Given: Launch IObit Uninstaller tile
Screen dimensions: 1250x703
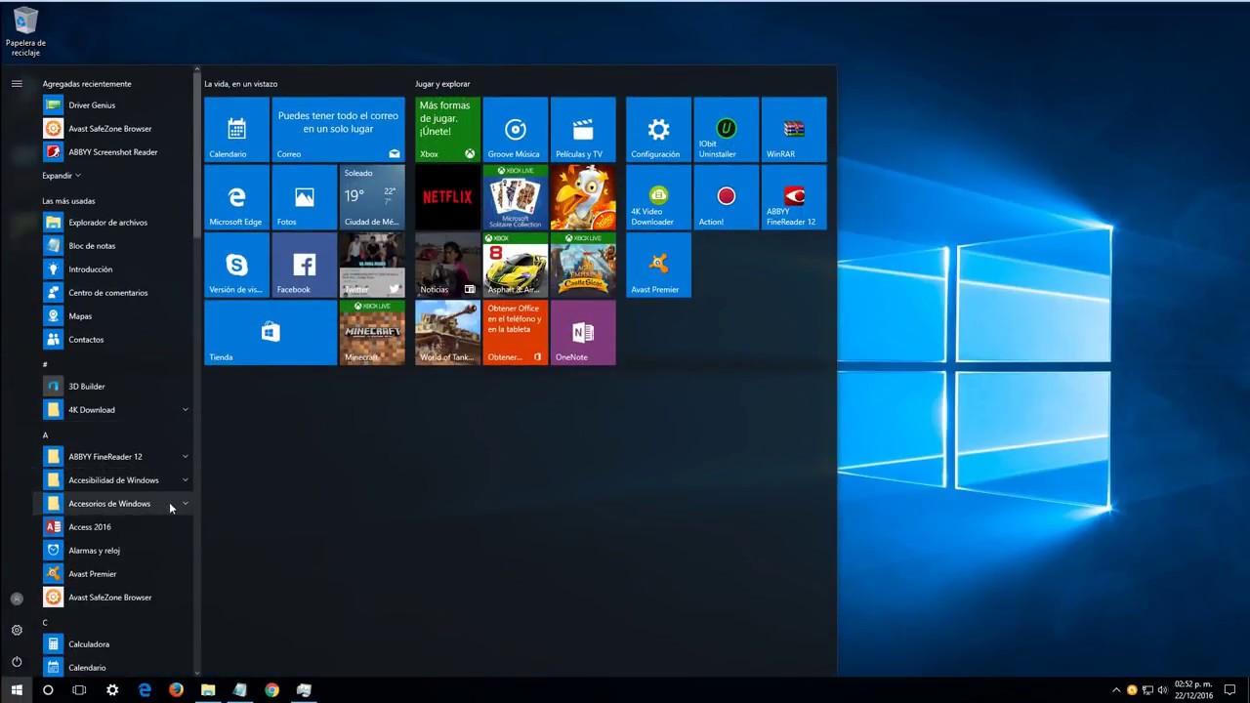Looking at the screenshot, I should point(726,129).
